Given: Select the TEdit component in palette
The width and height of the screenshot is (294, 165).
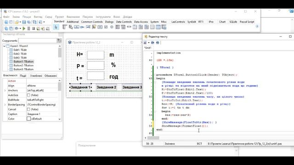Looking at the screenshot, I should (88, 27).
